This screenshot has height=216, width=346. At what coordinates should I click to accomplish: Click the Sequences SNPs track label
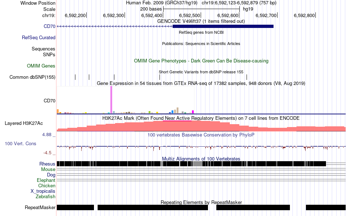tap(43, 52)
